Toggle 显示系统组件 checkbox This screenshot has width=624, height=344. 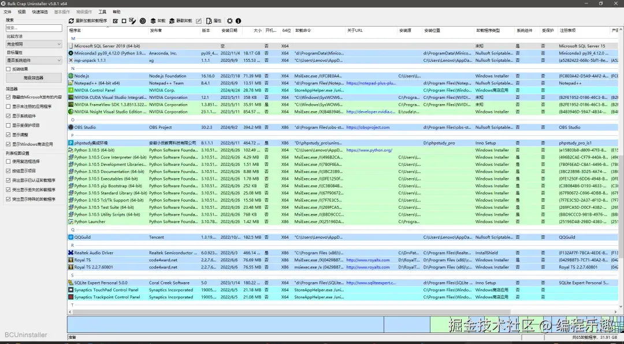tap(8, 116)
